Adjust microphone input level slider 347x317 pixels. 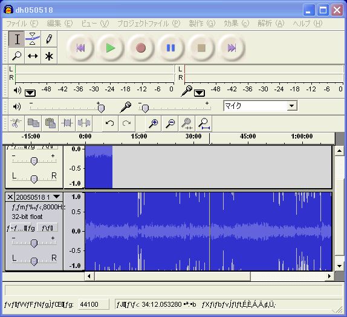point(145,108)
